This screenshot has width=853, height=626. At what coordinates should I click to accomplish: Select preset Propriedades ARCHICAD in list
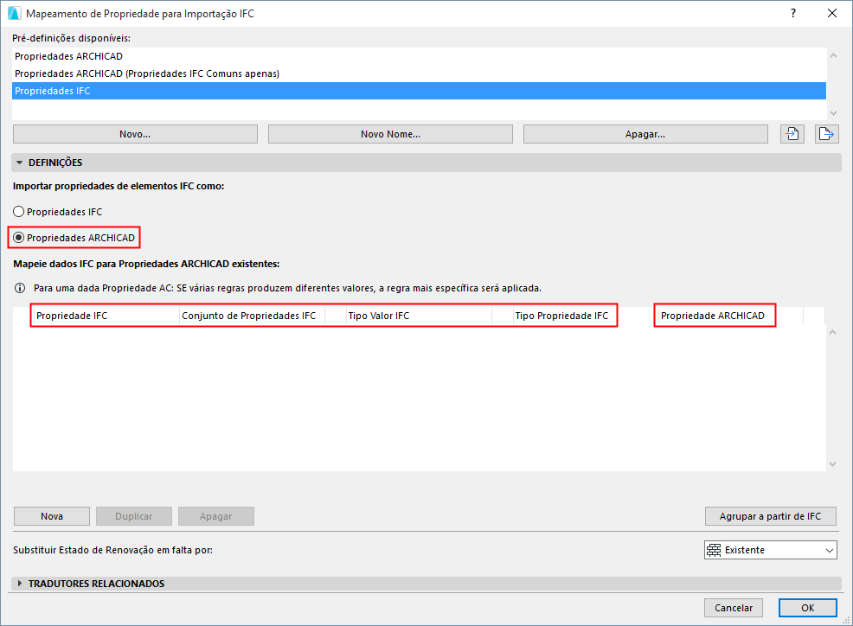[x=419, y=56]
